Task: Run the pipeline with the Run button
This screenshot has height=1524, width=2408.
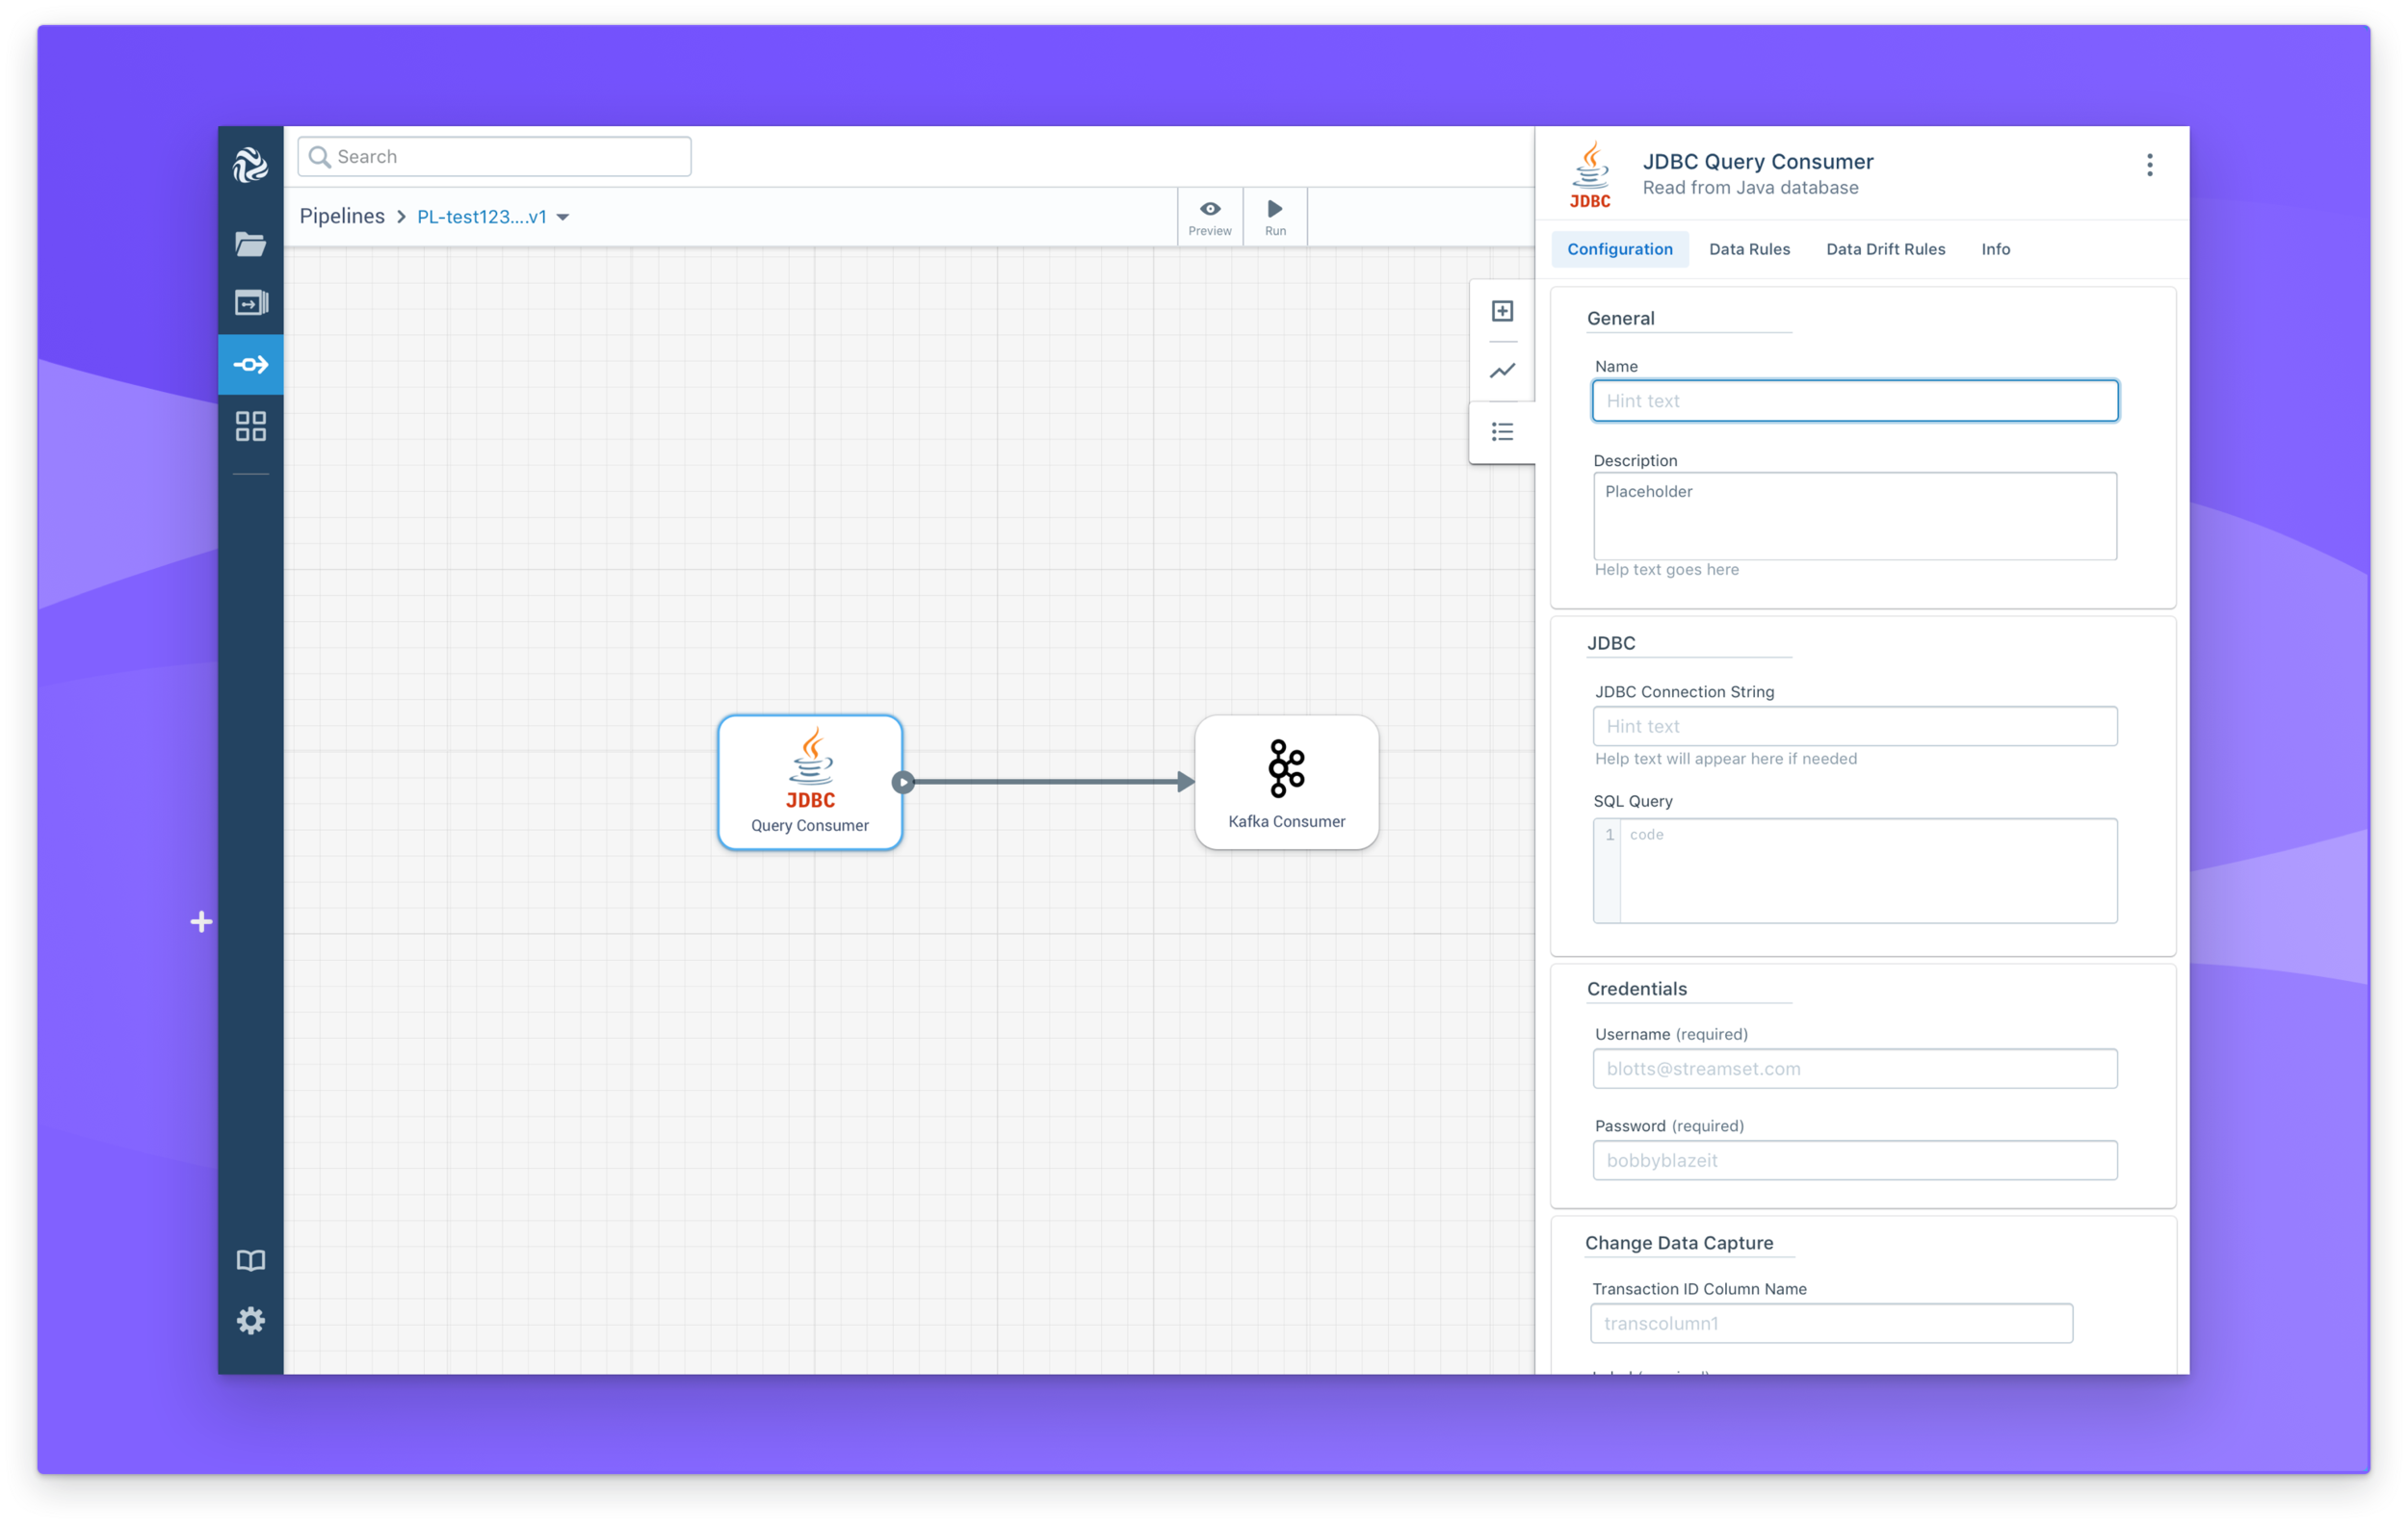Action: coord(1275,216)
